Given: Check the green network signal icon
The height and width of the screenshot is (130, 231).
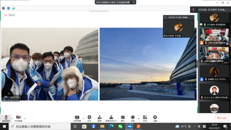Looking at the screenshot, I should [13, 8].
